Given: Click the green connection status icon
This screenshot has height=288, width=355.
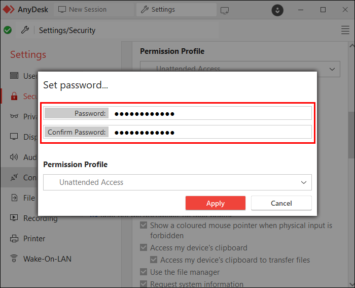Looking at the screenshot, I should click(x=8, y=30).
